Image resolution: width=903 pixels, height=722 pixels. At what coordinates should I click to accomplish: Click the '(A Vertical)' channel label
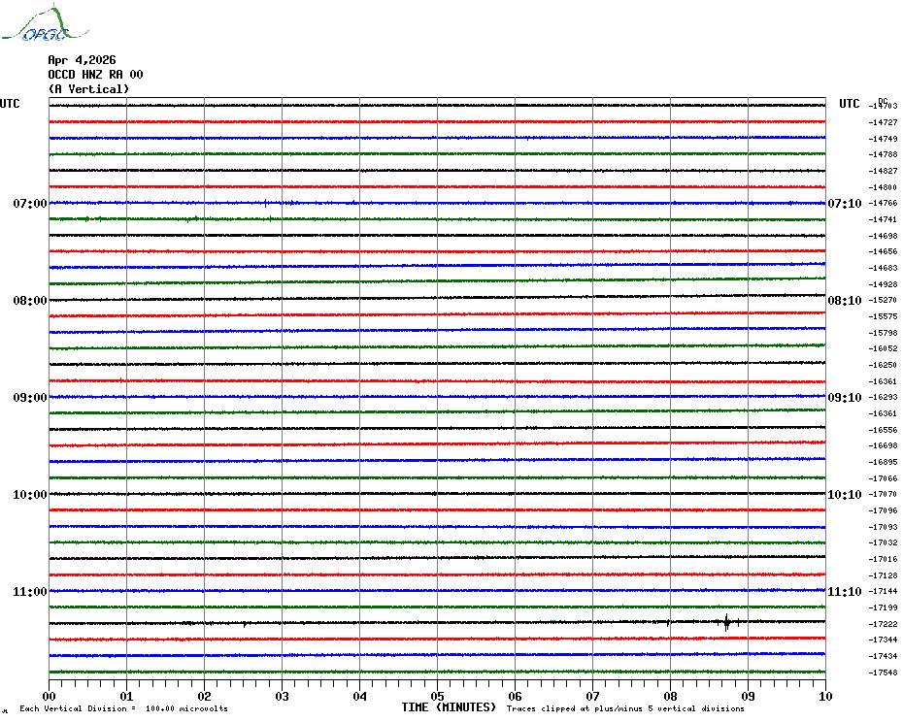(88, 89)
